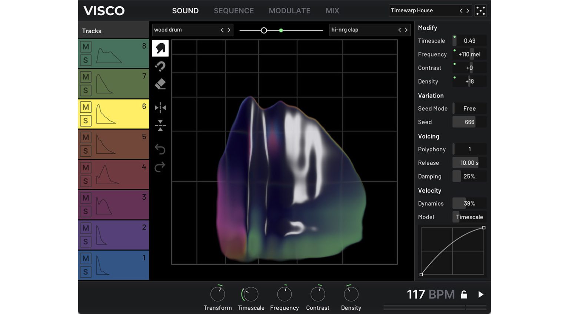Click the dice icon to randomize the preset
Image resolution: width=569 pixels, height=314 pixels.
tap(480, 10)
